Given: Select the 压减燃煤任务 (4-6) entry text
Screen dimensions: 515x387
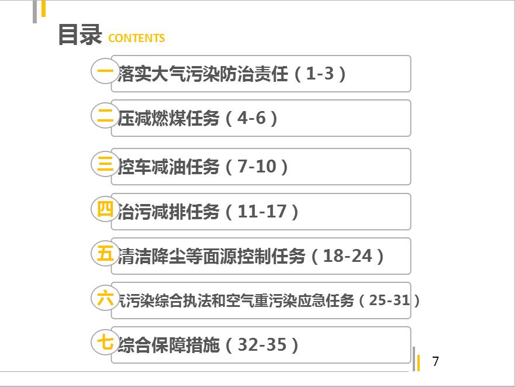Looking at the screenshot, I should click(x=198, y=119).
